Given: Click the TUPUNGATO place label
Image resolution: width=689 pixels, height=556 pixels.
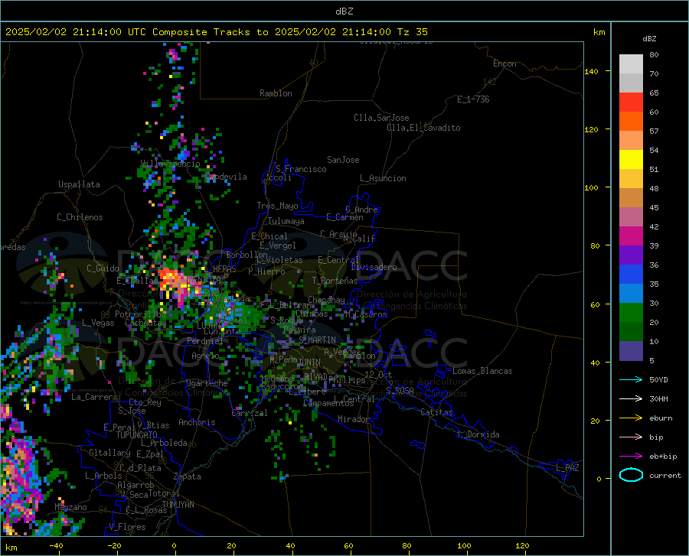Looking at the screenshot, I should tap(137, 435).
